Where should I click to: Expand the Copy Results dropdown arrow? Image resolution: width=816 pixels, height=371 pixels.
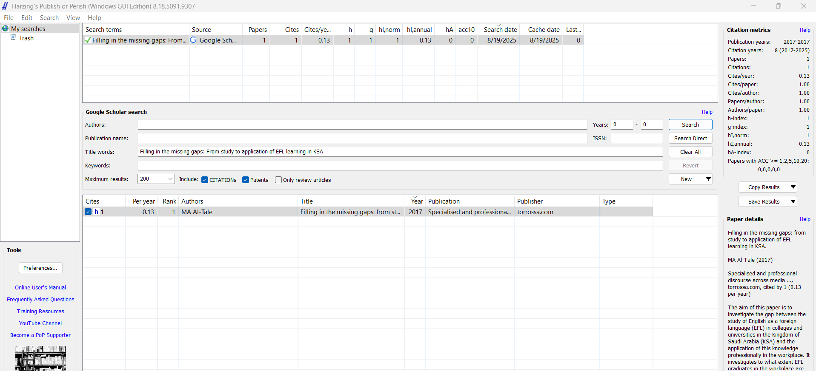coord(793,187)
